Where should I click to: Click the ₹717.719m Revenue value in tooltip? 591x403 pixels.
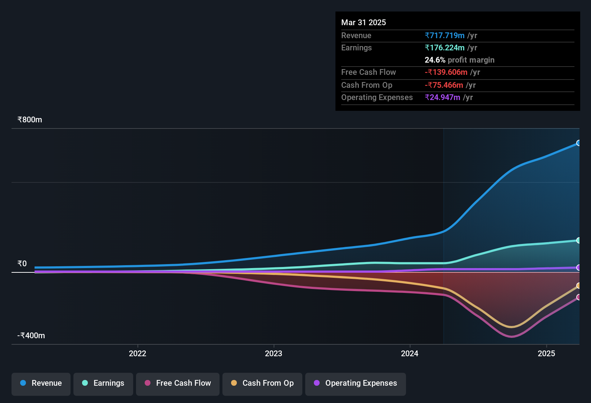click(445, 35)
